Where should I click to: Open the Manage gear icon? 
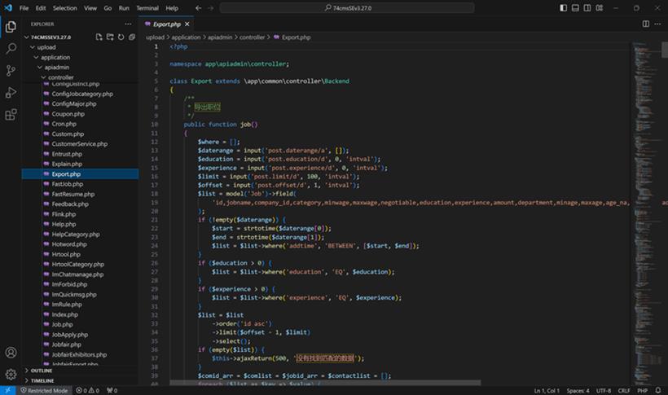pyautogui.click(x=11, y=374)
